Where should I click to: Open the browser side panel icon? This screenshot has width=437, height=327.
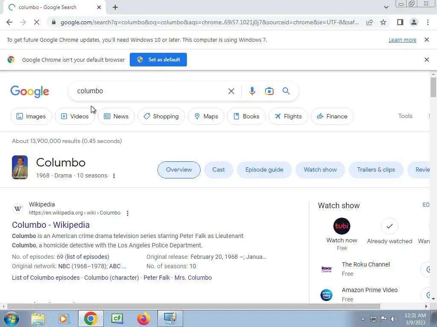[400, 22]
